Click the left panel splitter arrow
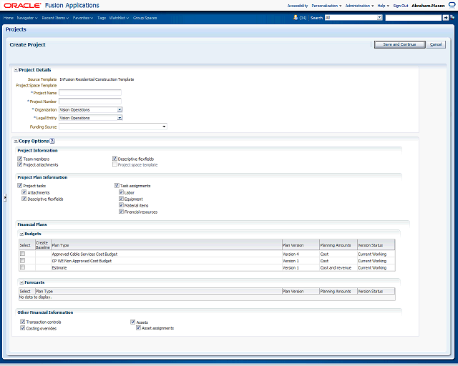 (x=6, y=198)
